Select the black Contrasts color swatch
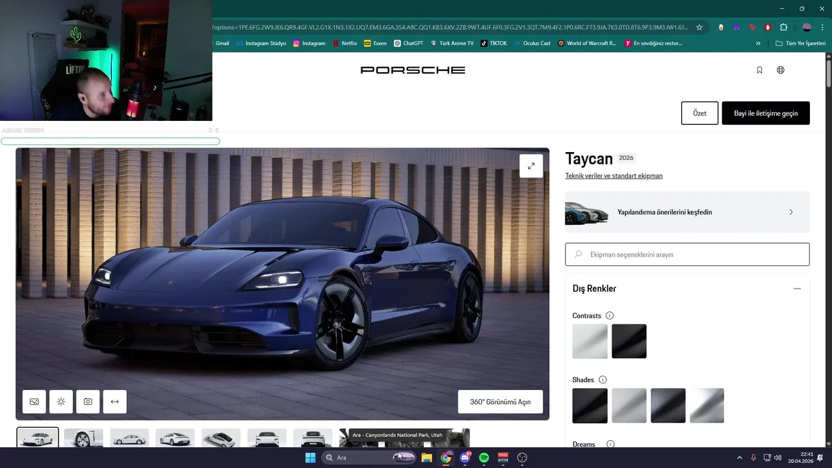832x468 pixels. pyautogui.click(x=629, y=341)
